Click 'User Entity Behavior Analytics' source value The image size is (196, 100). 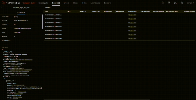[x=22, y=29]
